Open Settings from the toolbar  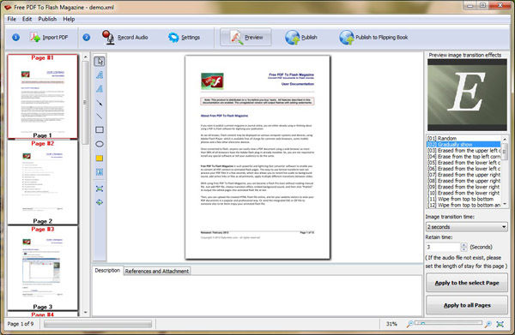[184, 38]
